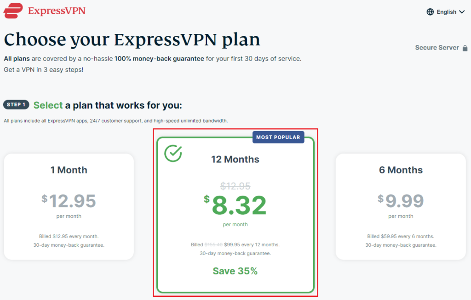Click the Choose your ExpressVPN plan heading
Image resolution: width=471 pixels, height=300 pixels.
(x=132, y=39)
